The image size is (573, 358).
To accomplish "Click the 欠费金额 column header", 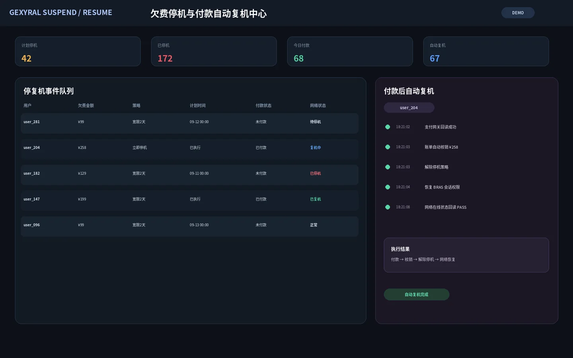I will pos(86,105).
